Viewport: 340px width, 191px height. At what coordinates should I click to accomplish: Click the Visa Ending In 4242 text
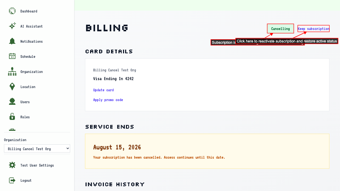tap(113, 79)
